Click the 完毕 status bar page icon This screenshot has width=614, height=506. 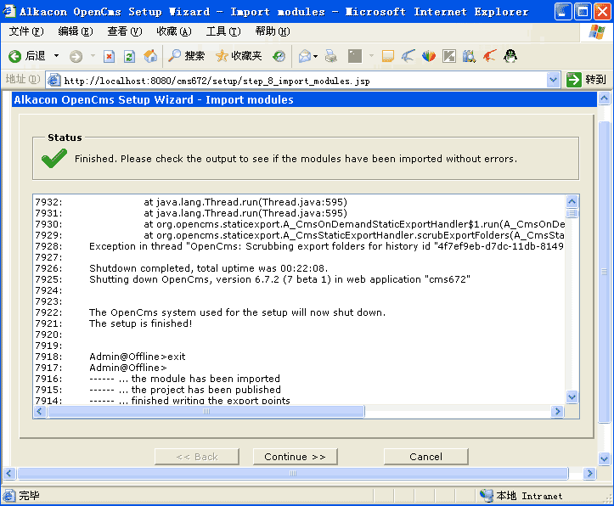pos(8,496)
